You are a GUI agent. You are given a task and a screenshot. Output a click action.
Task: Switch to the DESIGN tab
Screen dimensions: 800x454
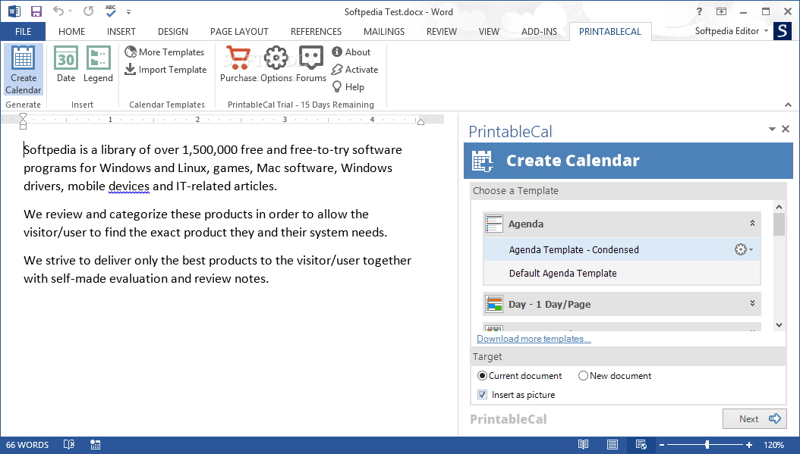172,32
